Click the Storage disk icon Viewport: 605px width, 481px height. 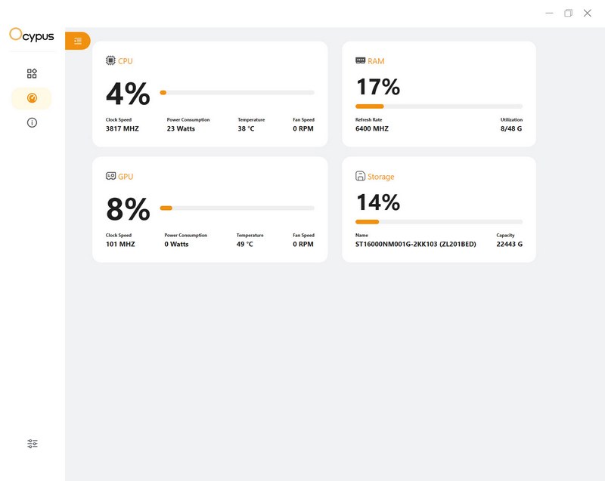[x=360, y=176]
